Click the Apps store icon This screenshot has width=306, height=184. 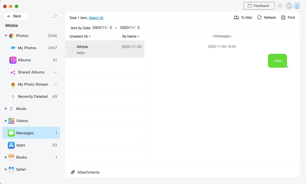pos(11,145)
